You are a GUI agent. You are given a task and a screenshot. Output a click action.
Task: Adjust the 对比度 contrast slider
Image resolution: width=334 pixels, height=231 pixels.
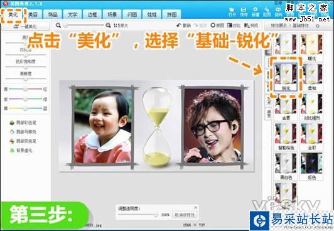pyautogui.click(x=26, y=55)
